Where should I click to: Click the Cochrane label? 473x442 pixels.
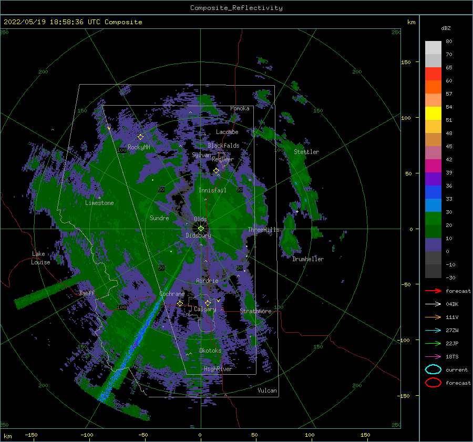(x=172, y=294)
